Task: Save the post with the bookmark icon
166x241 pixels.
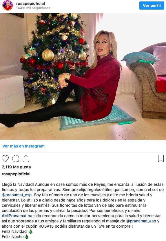Action: point(161,159)
